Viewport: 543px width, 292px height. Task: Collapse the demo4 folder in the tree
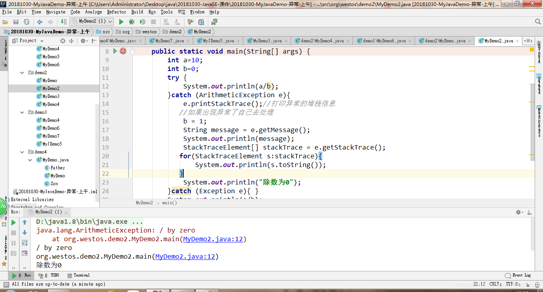point(23,152)
